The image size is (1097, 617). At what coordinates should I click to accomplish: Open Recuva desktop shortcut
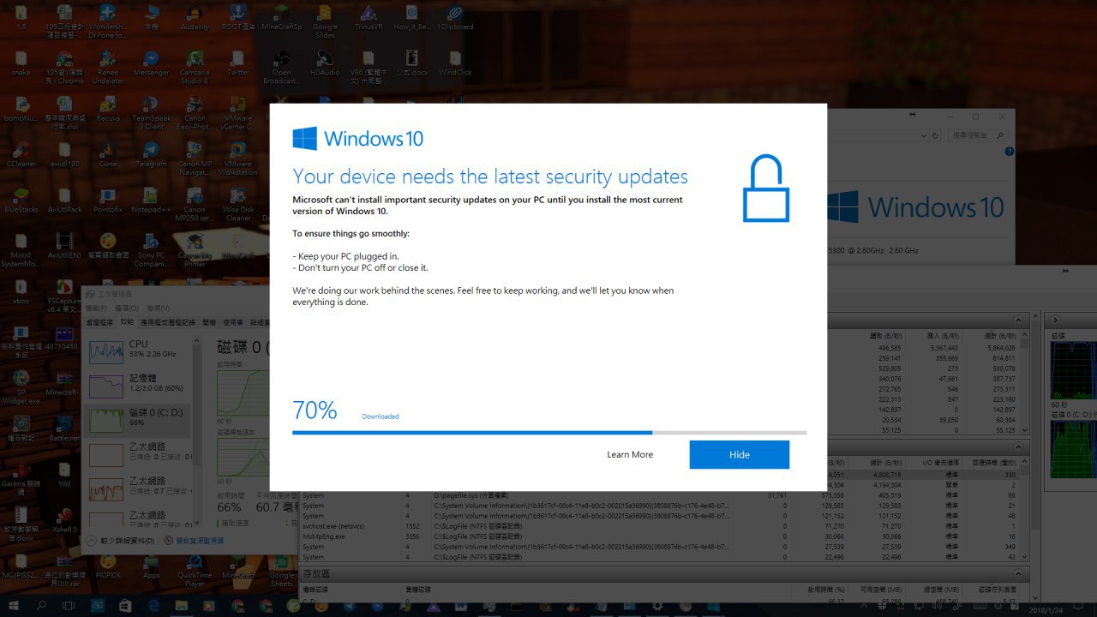point(108,105)
